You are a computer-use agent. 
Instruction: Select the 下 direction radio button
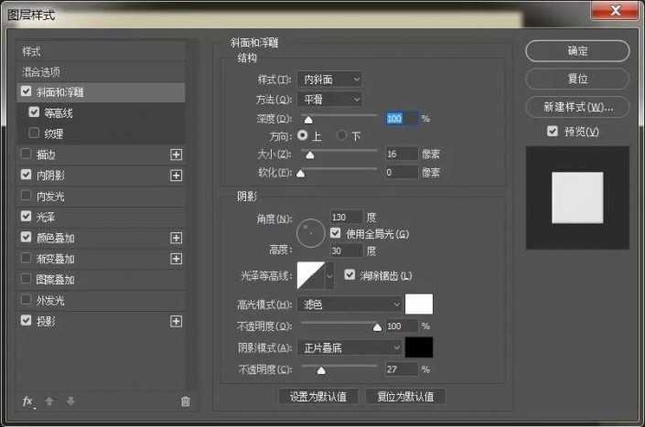(x=342, y=135)
